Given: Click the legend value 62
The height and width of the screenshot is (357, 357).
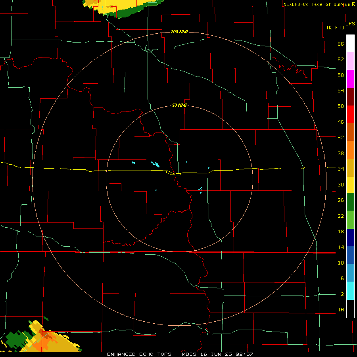Looking at the screenshot, I should [x=341, y=59].
